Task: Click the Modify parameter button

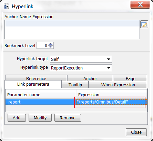Action: (x=40, y=118)
